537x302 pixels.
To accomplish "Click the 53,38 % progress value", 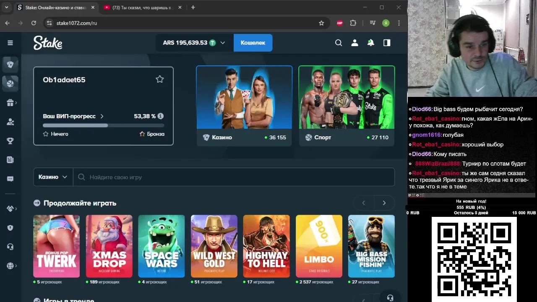I will [x=145, y=116].
